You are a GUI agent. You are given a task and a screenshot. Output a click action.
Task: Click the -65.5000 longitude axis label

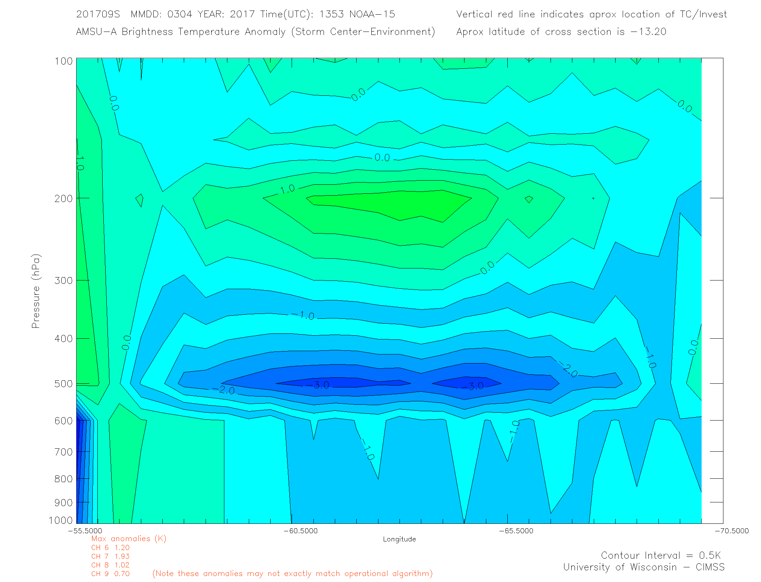(x=516, y=531)
